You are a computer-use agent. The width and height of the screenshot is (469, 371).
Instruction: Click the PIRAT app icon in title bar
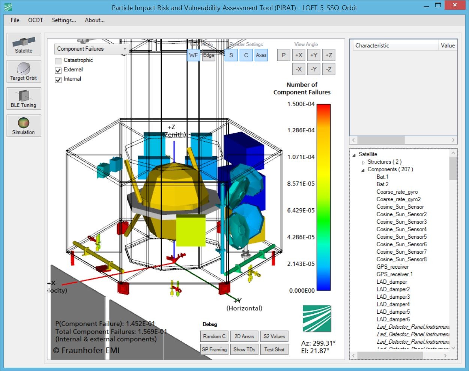click(x=8, y=7)
